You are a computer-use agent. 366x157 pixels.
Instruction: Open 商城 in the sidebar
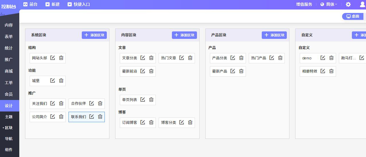pos(10,71)
